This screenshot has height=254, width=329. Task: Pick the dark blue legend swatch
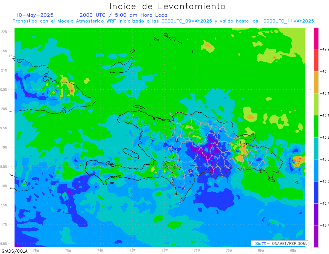point(316,192)
